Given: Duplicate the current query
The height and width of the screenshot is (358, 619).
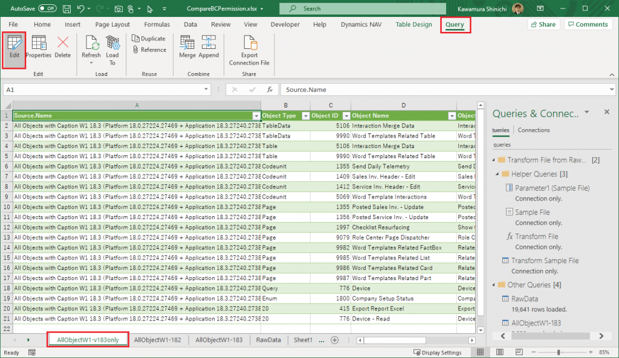Looking at the screenshot, I should point(149,38).
